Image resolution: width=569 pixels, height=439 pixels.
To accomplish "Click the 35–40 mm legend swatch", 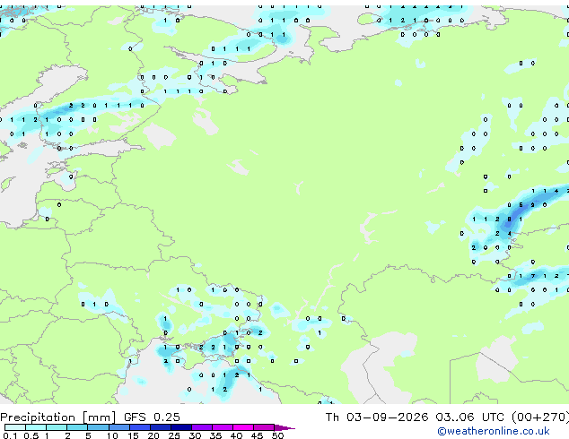I will 223,427.
